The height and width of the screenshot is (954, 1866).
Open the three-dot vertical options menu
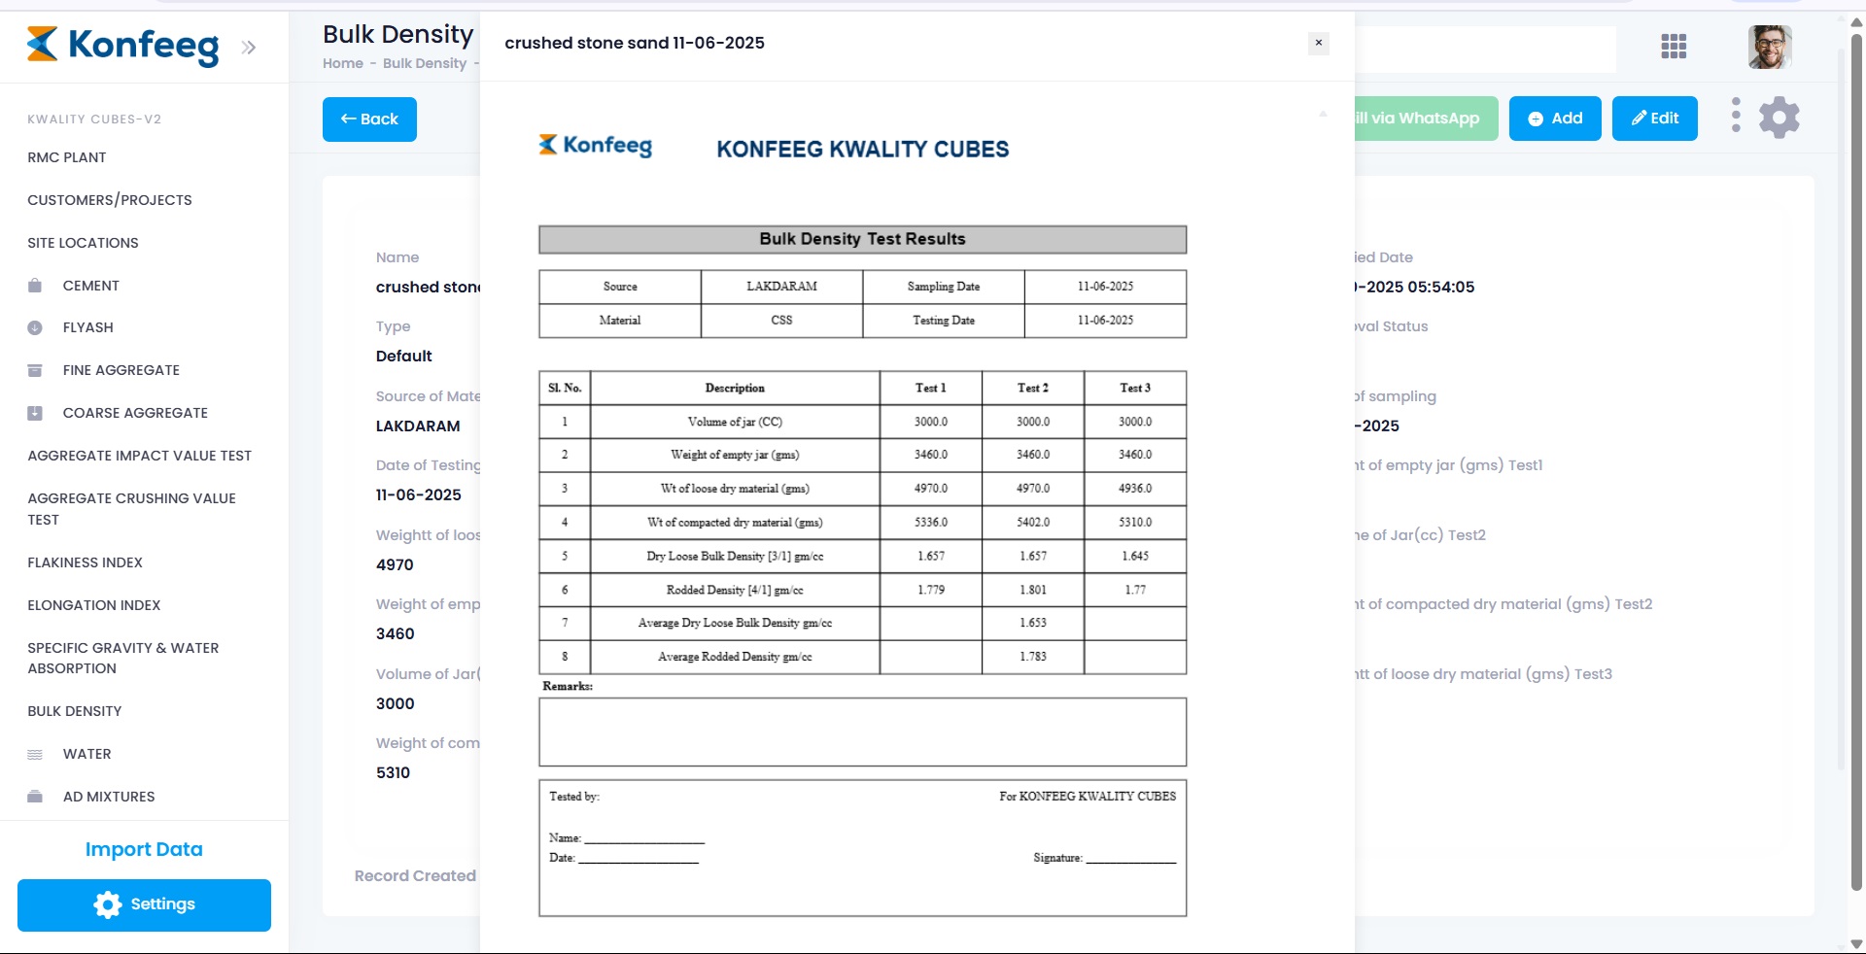click(x=1736, y=115)
